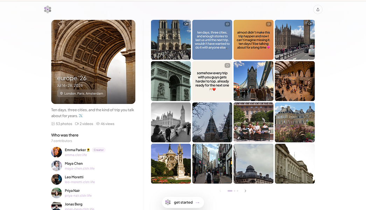Screen dimensions: 366x210
Task: Click the name Jonas Berg
Action: [x=73, y=204]
